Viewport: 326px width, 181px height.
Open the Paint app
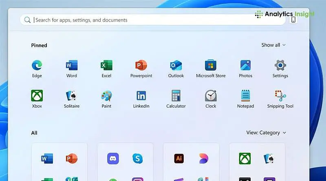coord(106,96)
